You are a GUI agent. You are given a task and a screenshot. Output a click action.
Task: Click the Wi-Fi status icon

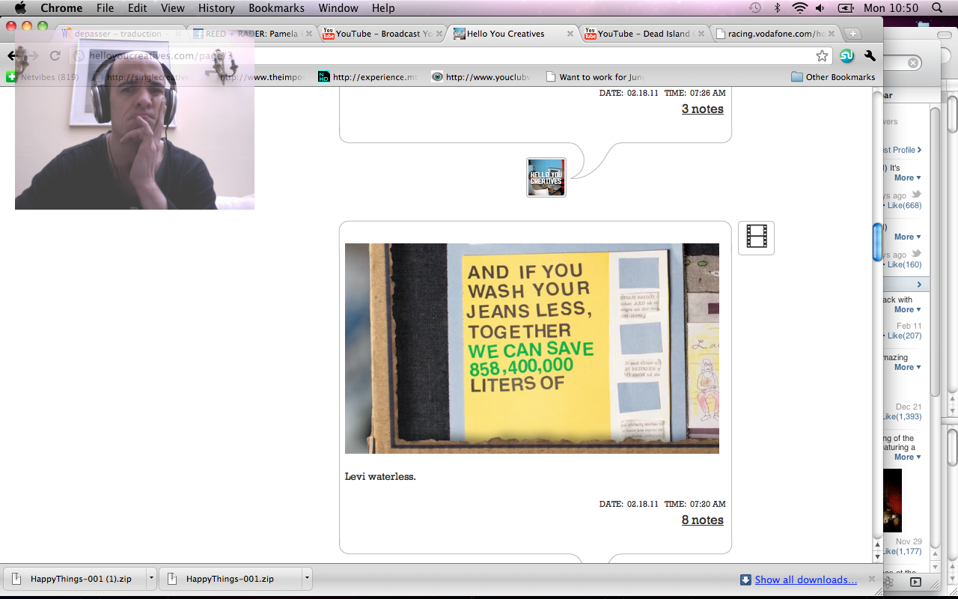tap(799, 8)
